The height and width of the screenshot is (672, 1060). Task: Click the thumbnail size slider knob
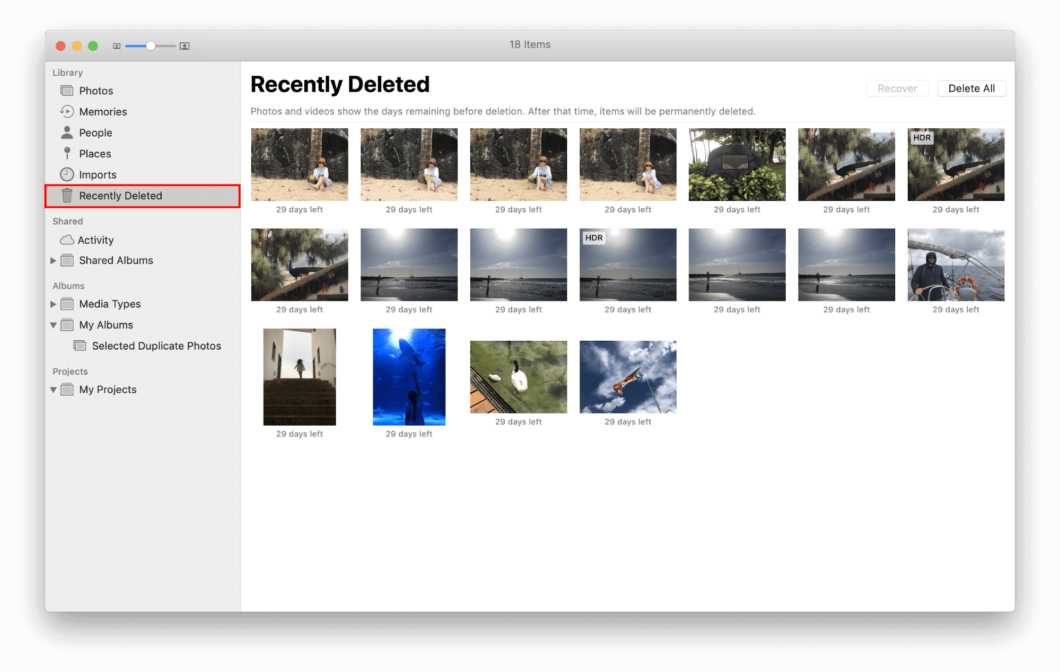[x=151, y=46]
